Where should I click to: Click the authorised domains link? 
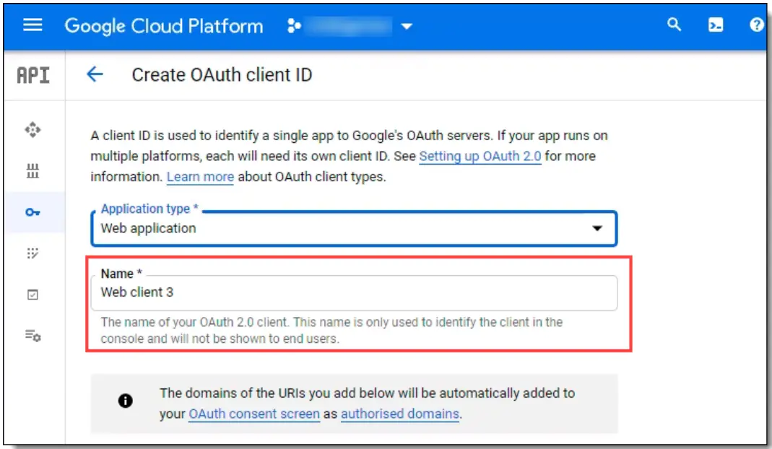(400, 414)
